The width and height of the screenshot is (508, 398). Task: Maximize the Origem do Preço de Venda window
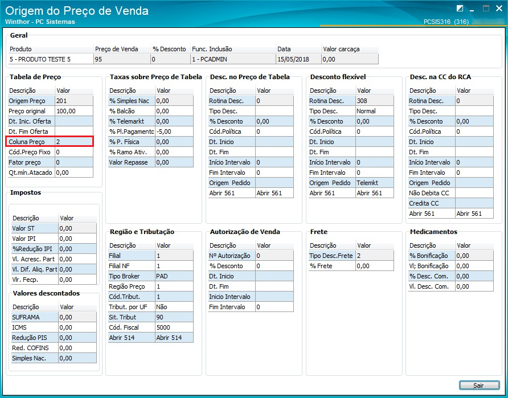[486, 9]
